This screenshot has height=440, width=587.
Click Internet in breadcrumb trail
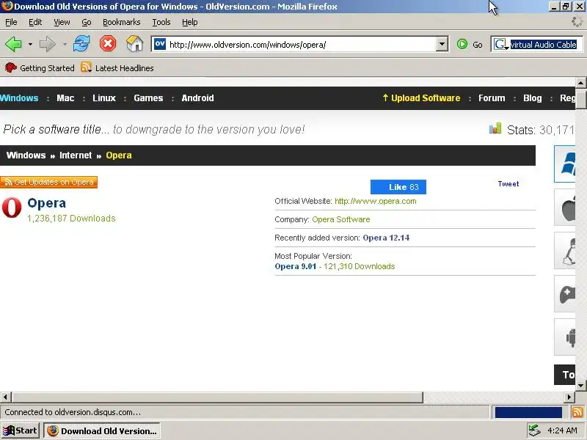click(x=76, y=155)
